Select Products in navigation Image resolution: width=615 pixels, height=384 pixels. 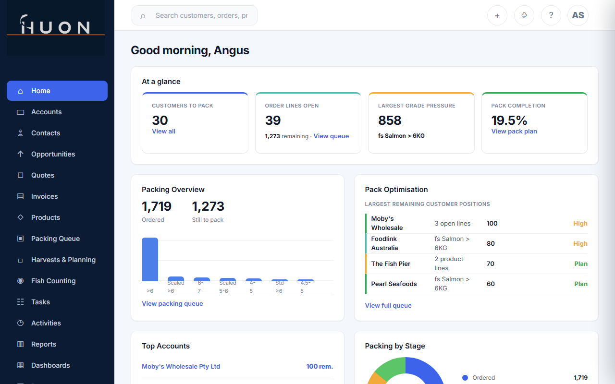pyautogui.click(x=57, y=217)
